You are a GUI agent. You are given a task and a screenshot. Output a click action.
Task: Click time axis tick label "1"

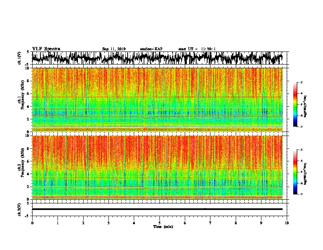tap(58, 223)
